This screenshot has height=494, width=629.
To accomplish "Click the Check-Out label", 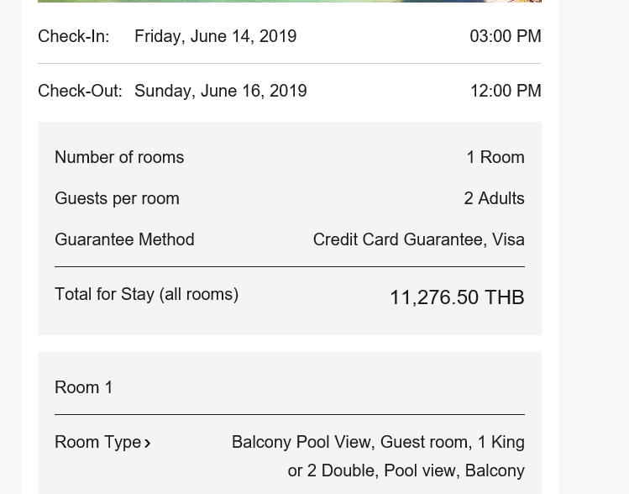I will (80, 91).
